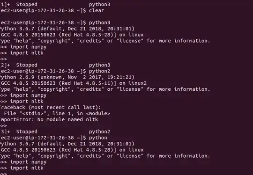Click the "ImportError" exception name
Screen dimensions: 253x175
click(x=17, y=120)
